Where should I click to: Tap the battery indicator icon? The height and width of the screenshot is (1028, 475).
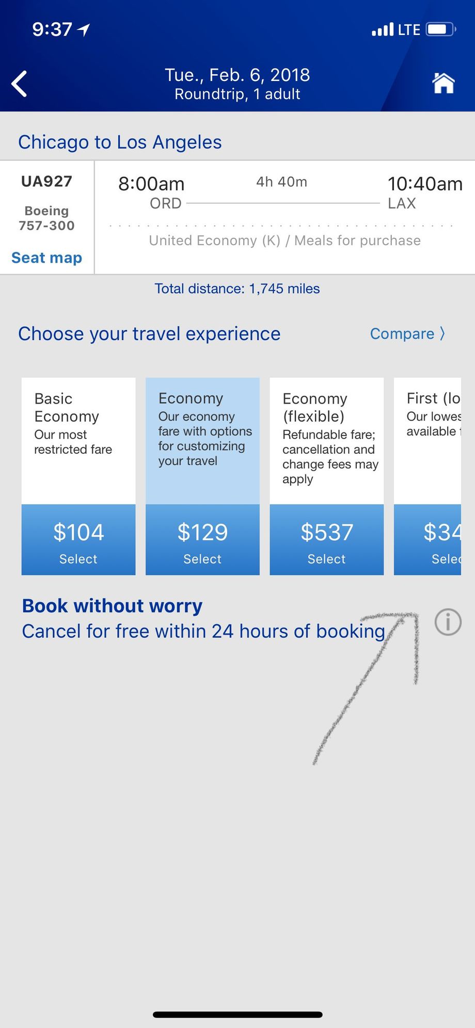tap(440, 29)
